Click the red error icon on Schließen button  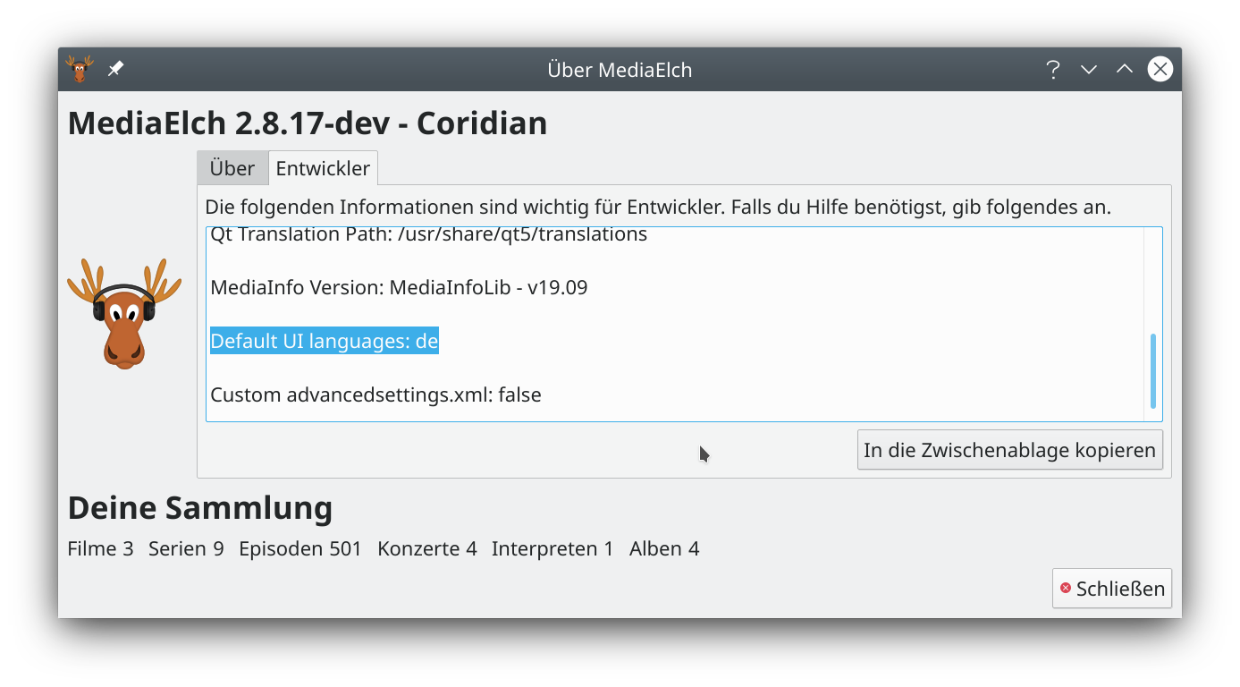point(1064,588)
